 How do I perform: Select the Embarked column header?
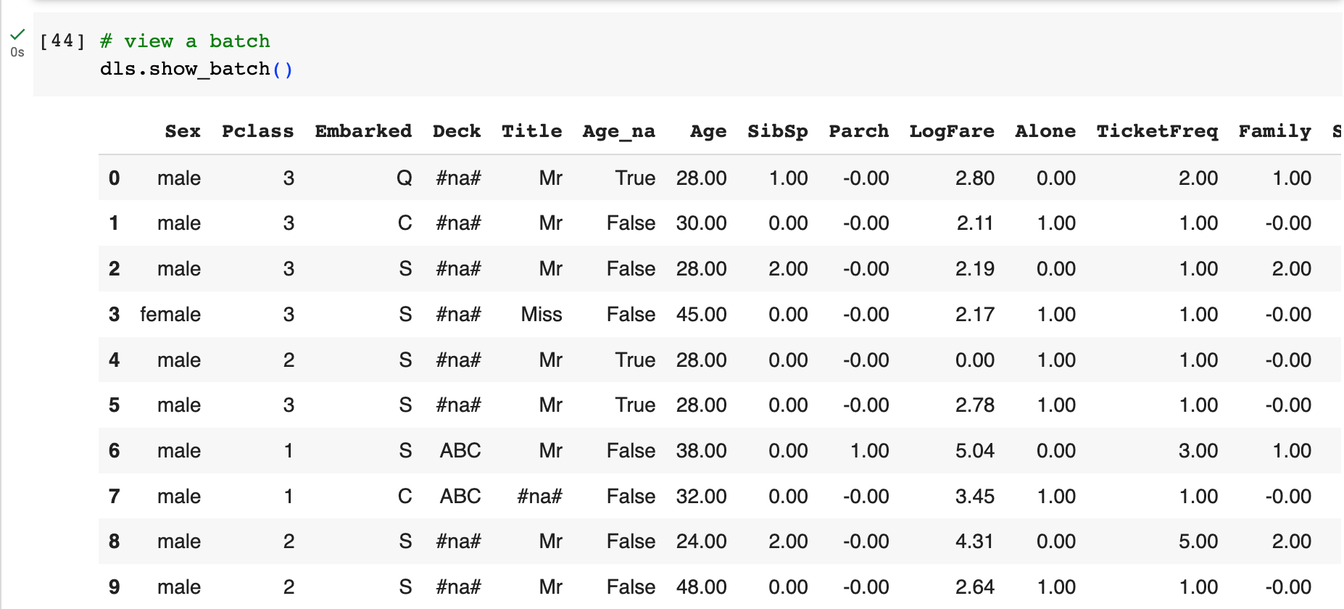[x=363, y=131]
